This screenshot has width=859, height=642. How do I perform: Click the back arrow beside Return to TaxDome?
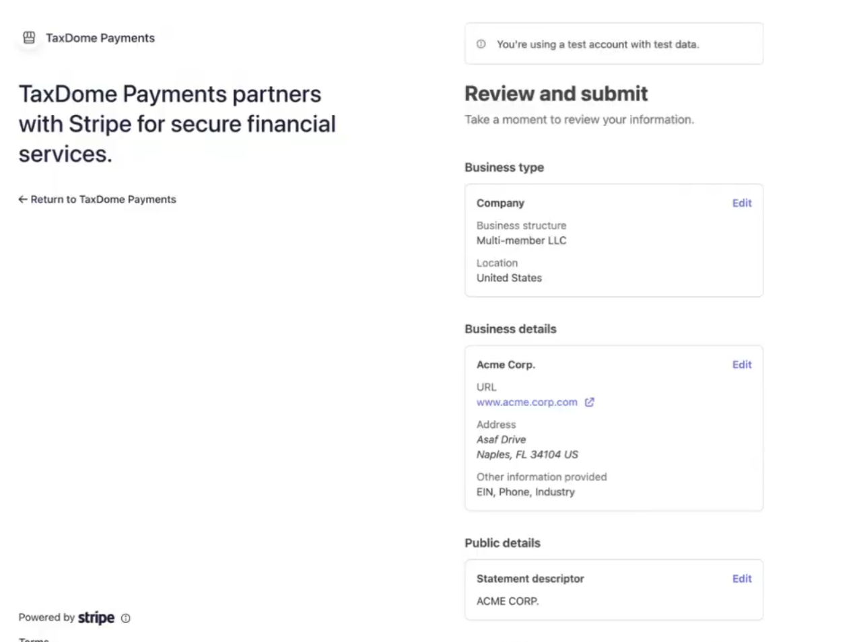click(23, 199)
